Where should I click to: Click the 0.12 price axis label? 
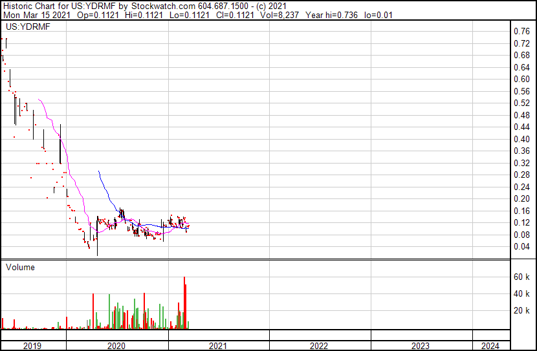pyautogui.click(x=521, y=222)
